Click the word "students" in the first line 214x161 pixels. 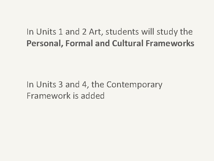click(x=122, y=32)
